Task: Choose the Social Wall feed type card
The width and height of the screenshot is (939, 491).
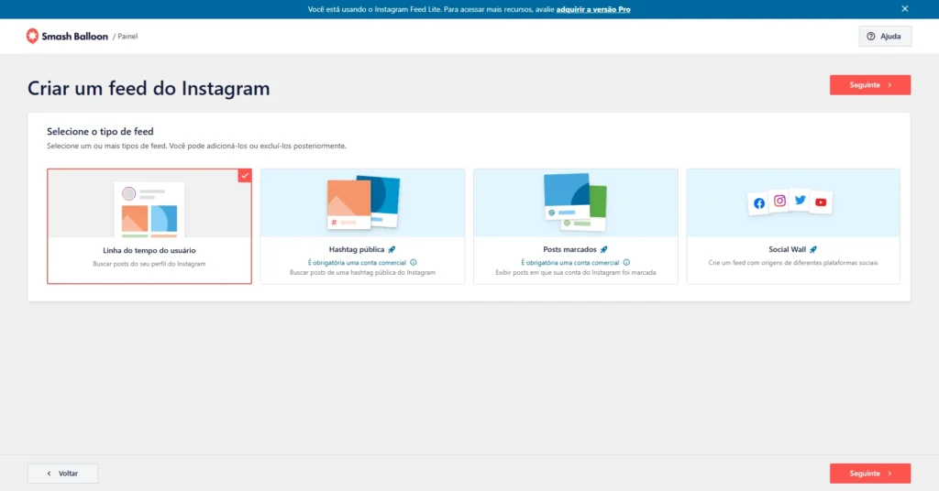Action: point(792,225)
